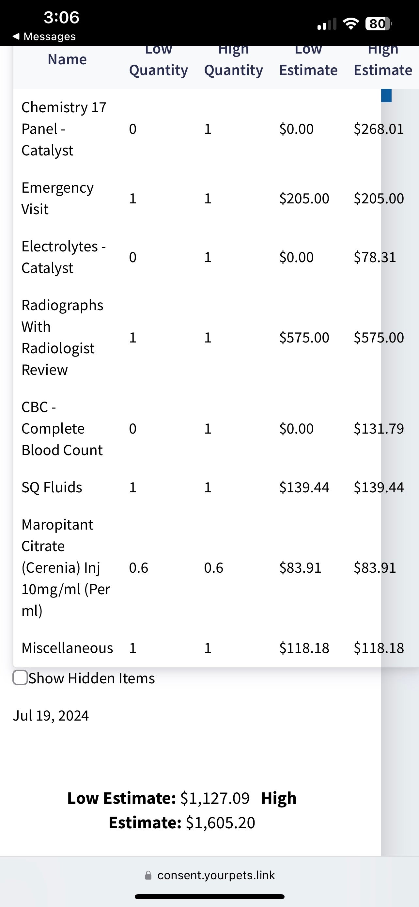Viewport: 419px width, 907px height.
Task: Tap the Wi-Fi status icon
Action: point(351,24)
